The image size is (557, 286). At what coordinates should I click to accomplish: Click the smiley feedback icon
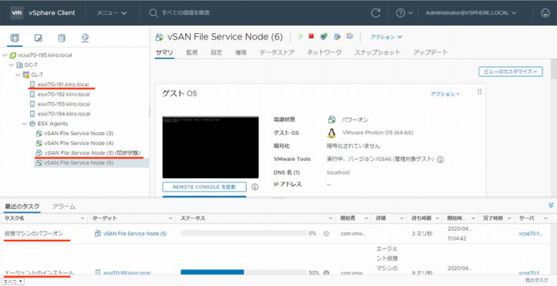(545, 13)
